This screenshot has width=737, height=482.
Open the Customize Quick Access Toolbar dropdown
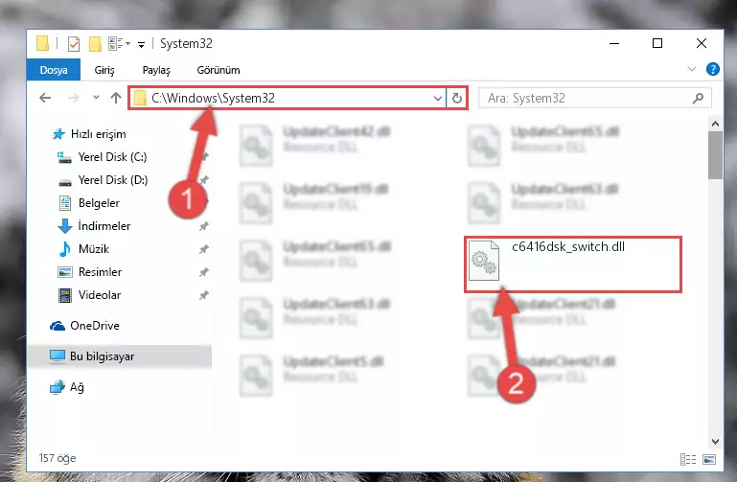tap(141, 45)
